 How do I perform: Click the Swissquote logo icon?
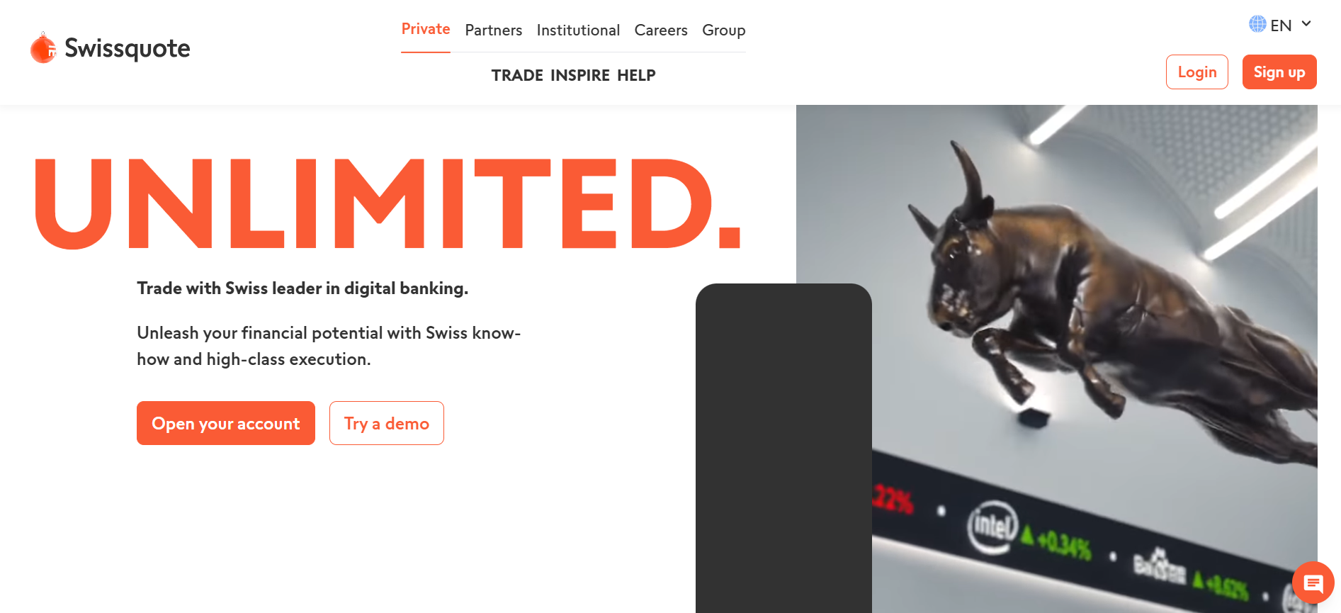[x=43, y=48]
